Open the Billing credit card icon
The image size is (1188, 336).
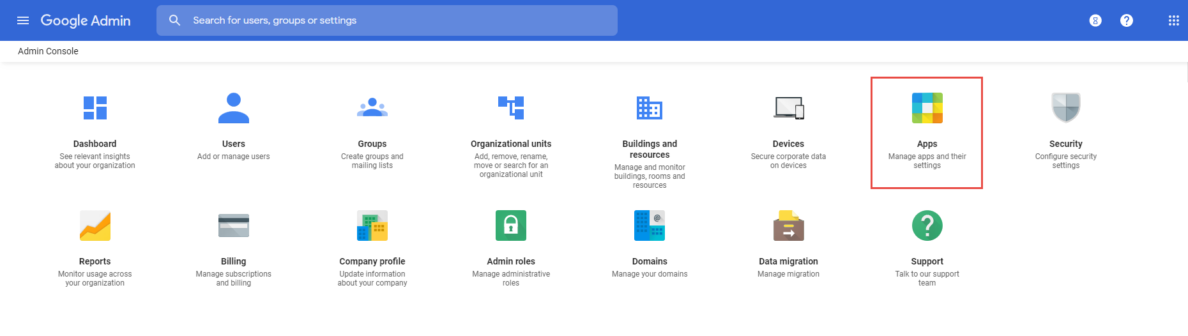[234, 225]
